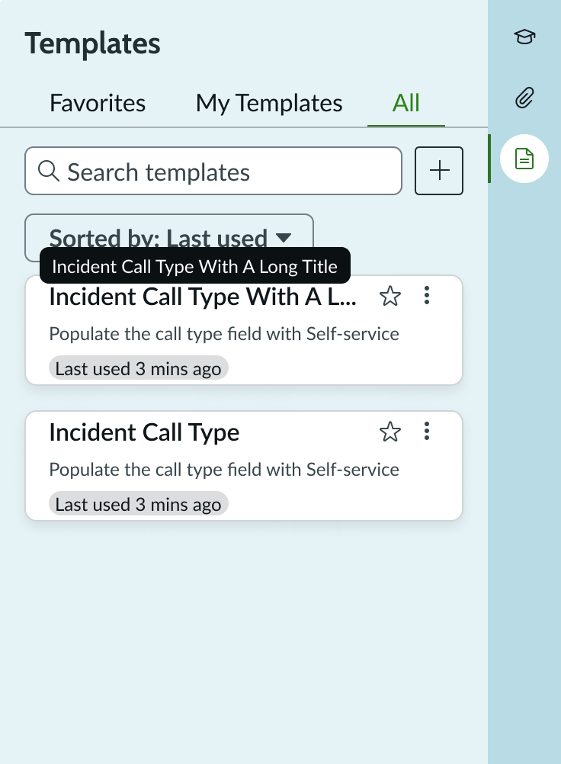This screenshot has height=764, width=561.
Task: Open the Incident Call Type With A L... template title
Action: coord(202,297)
